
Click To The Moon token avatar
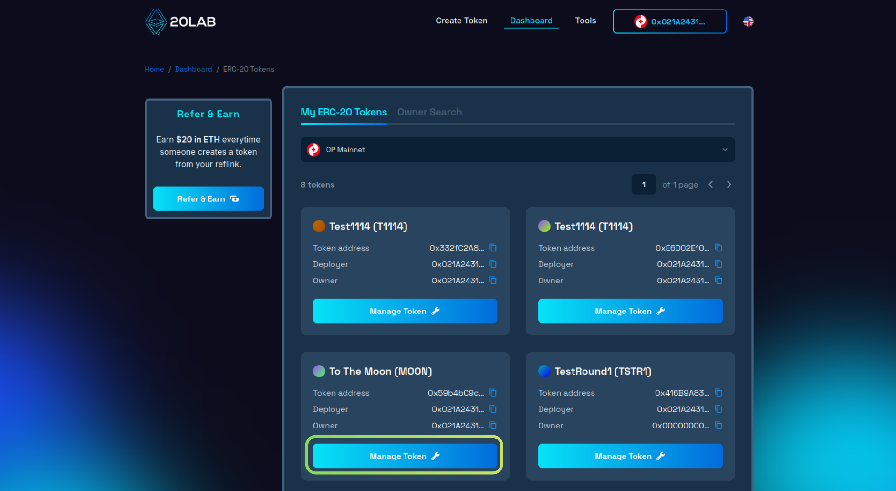(319, 371)
